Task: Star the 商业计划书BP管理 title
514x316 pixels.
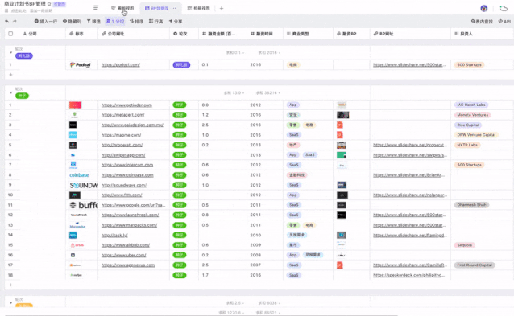Action: [49, 4]
